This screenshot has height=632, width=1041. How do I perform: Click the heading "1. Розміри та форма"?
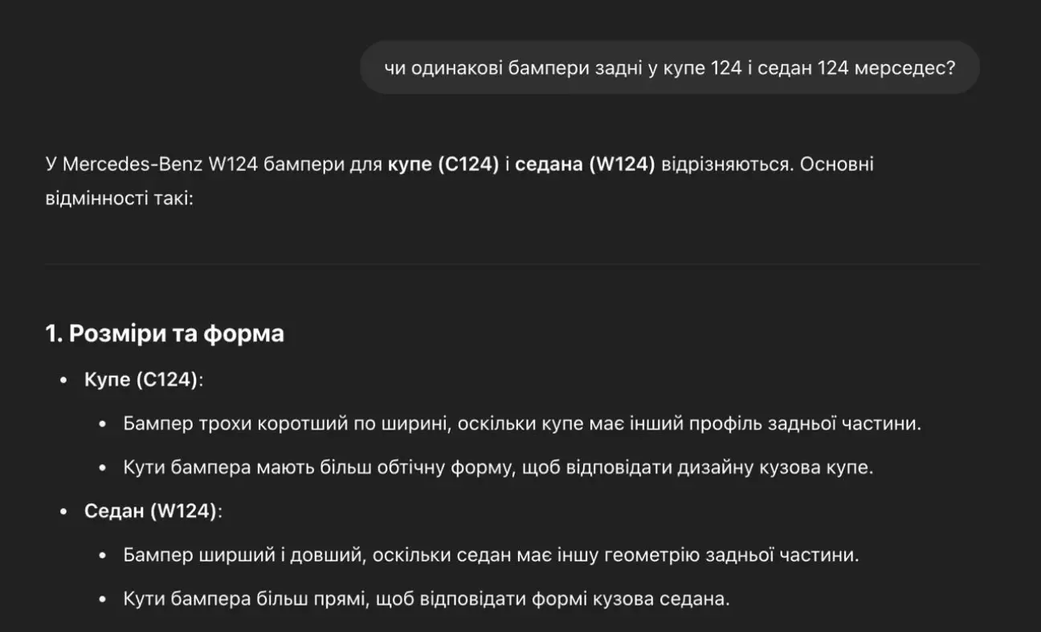tap(165, 333)
